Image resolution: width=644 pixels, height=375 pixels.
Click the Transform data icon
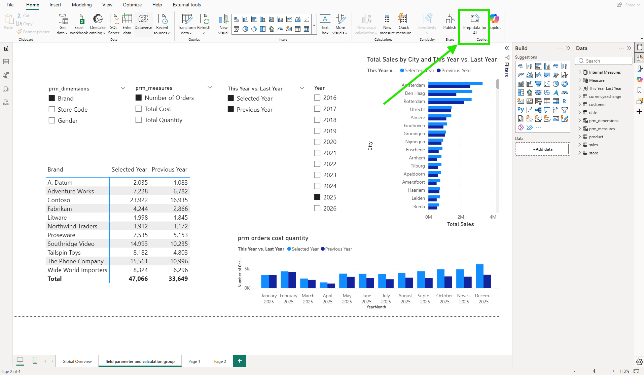[x=187, y=24]
